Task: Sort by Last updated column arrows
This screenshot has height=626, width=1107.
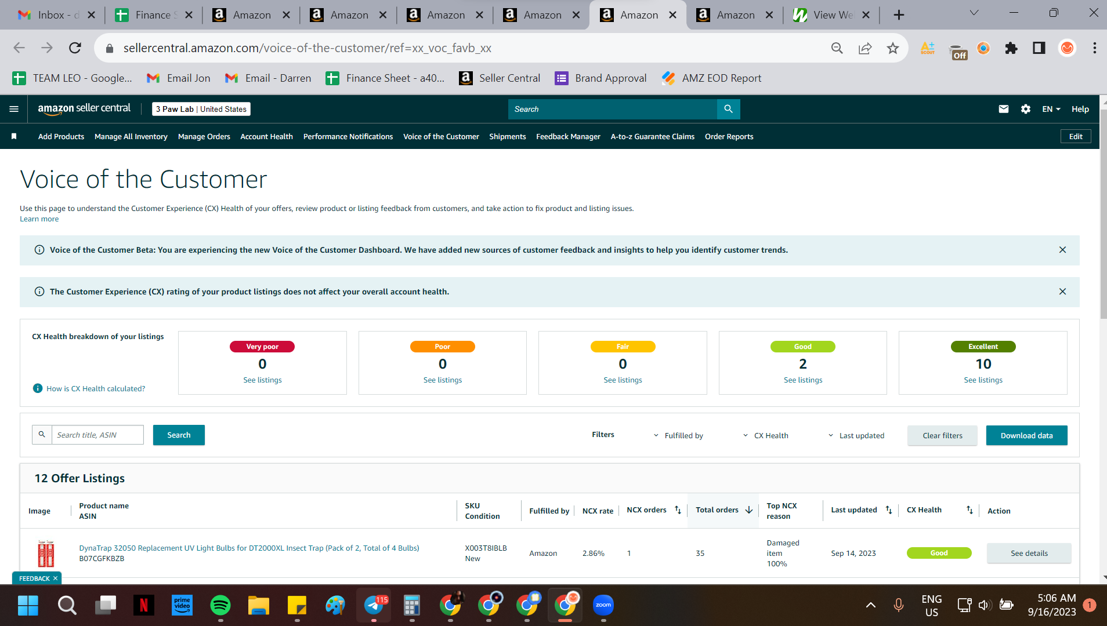Action: click(x=888, y=510)
